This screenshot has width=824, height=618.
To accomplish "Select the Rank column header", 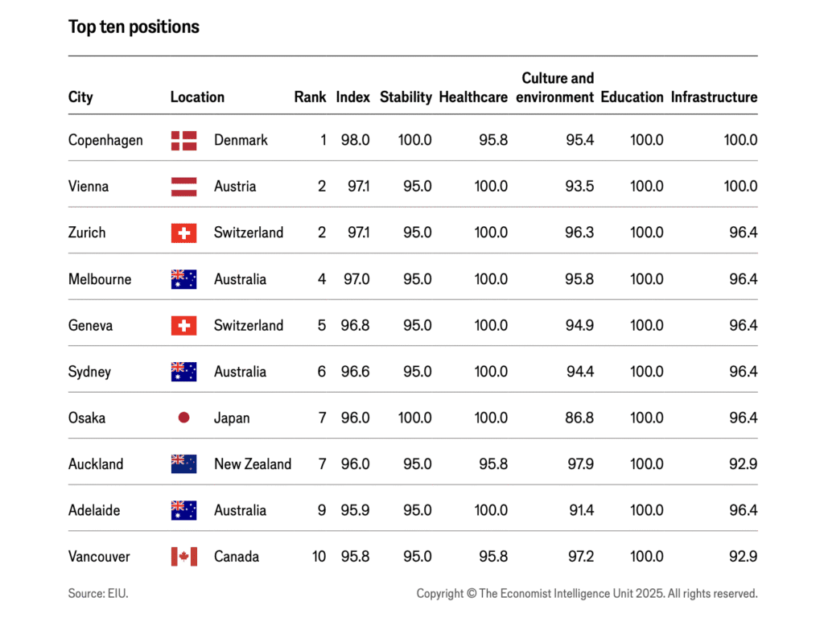I will tap(310, 97).
